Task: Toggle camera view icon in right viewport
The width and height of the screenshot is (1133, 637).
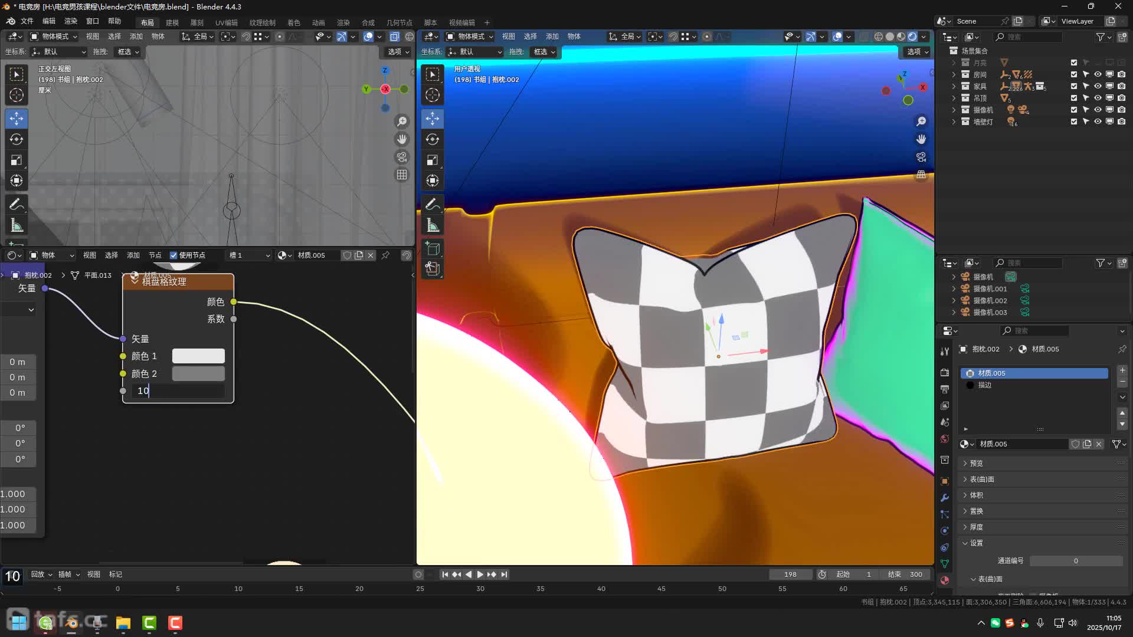Action: click(921, 157)
